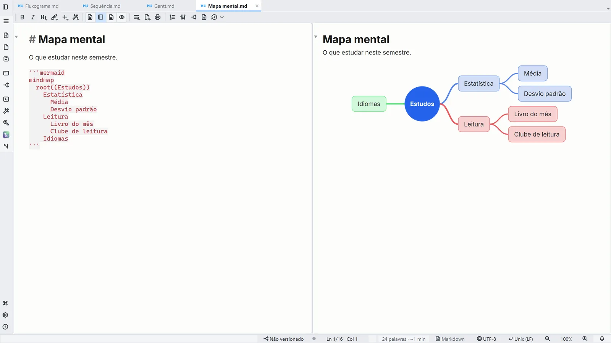Switch to the Sequência.md tab
Image resolution: width=611 pixels, height=343 pixels.
[102, 6]
